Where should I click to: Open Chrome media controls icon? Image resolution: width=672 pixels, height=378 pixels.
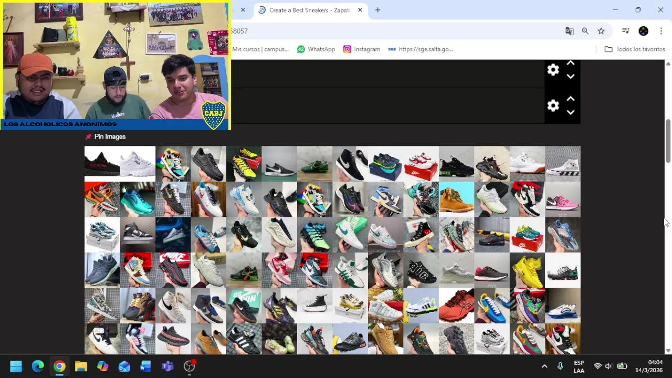pos(626,31)
